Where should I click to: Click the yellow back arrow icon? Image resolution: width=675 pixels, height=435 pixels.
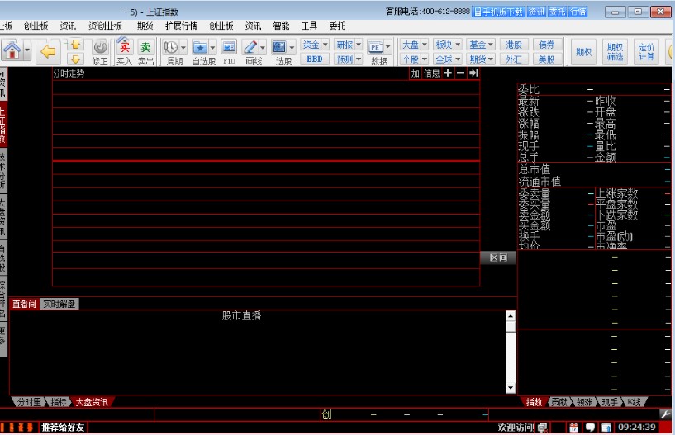tap(48, 51)
